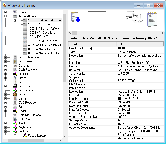Click the tree scroll up arrow
The image size is (166, 144).
click(x=64, y=12)
